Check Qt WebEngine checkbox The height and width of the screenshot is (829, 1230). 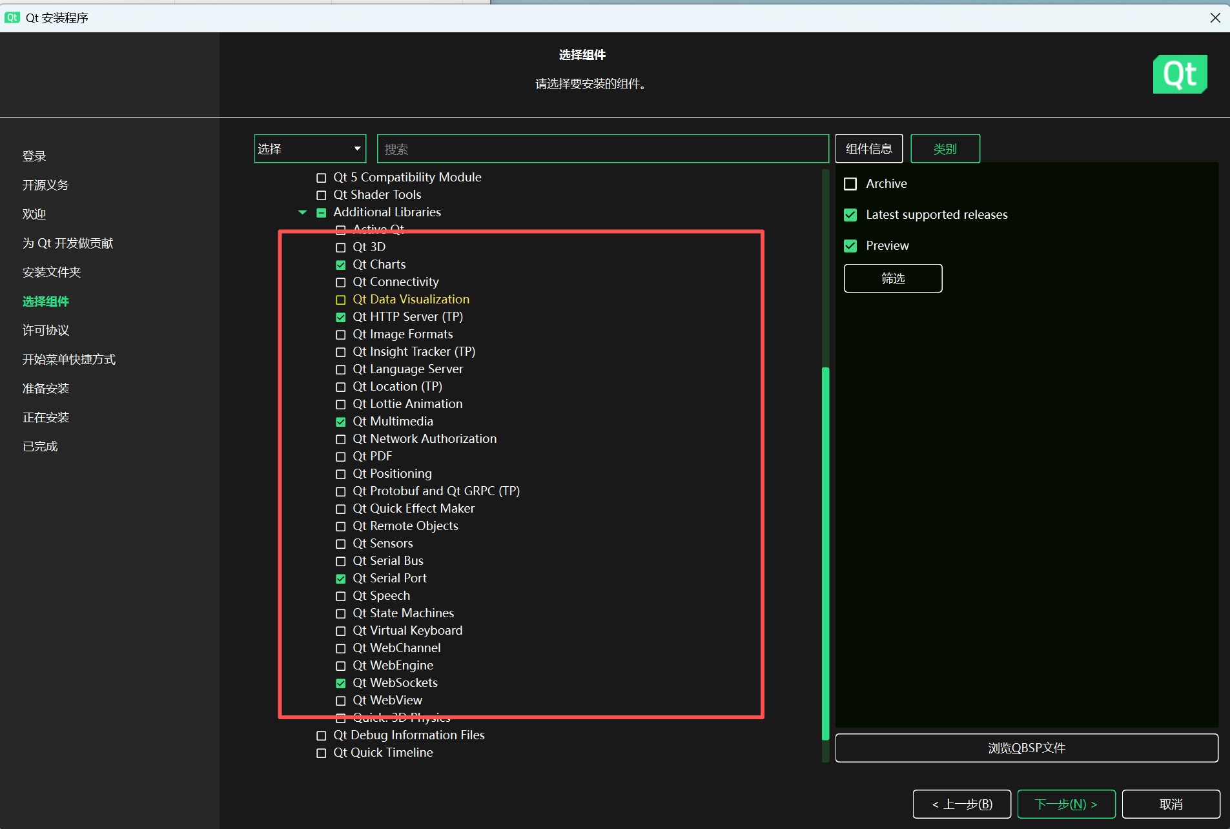[340, 666]
